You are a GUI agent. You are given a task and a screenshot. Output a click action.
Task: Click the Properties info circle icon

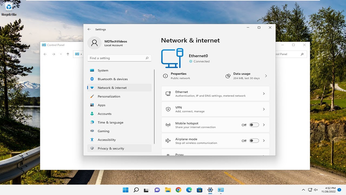(165, 76)
